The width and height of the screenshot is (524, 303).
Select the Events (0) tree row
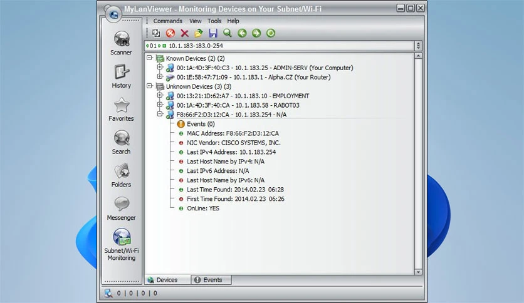point(201,124)
